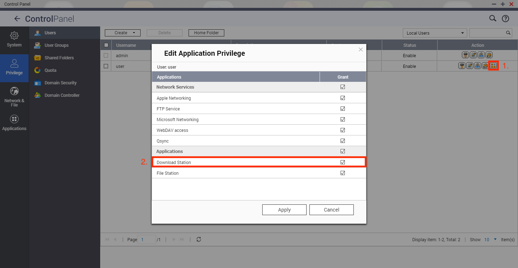This screenshot has width=518, height=268.
Task: Toggle WebDAV access grant checkbox
Action: 343,130
